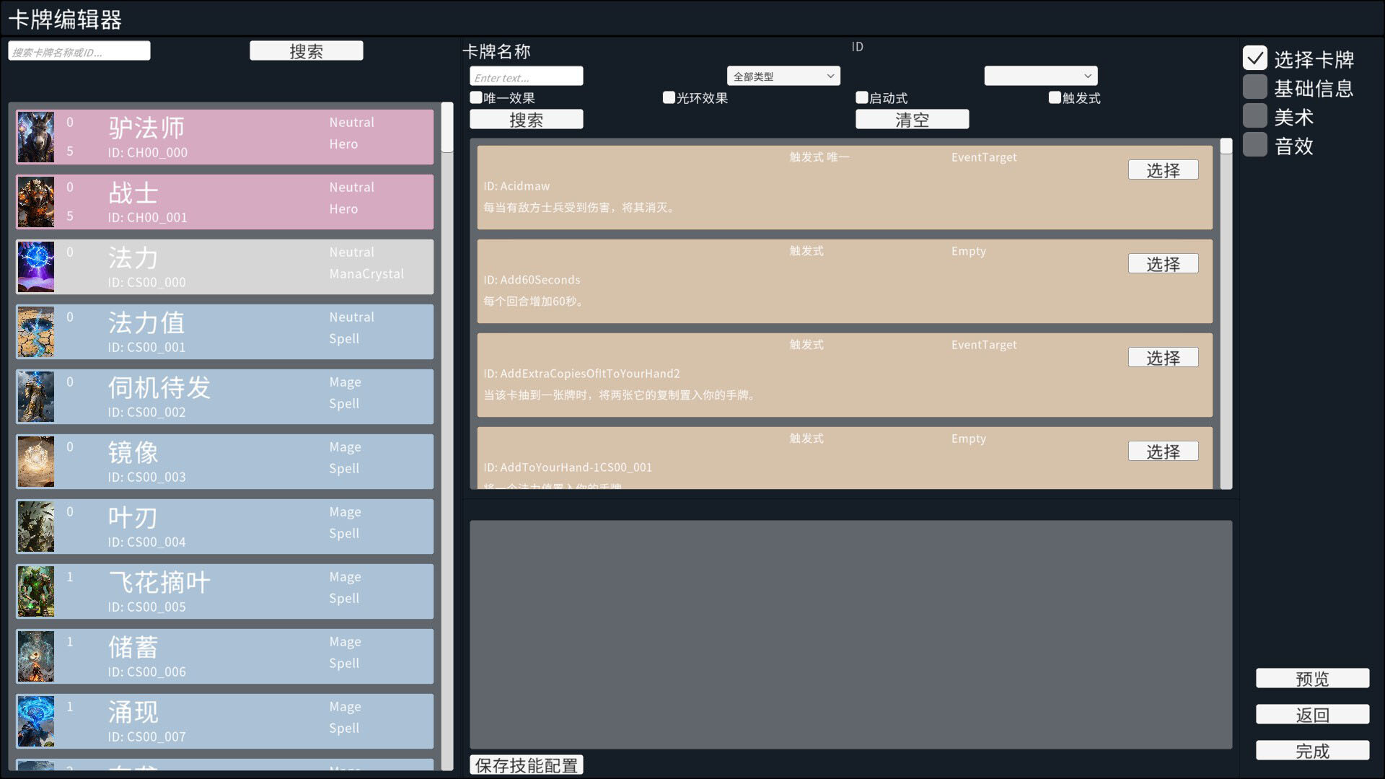Enable the 唯一效果 checkbox
This screenshot has width=1385, height=779.
tap(476, 97)
